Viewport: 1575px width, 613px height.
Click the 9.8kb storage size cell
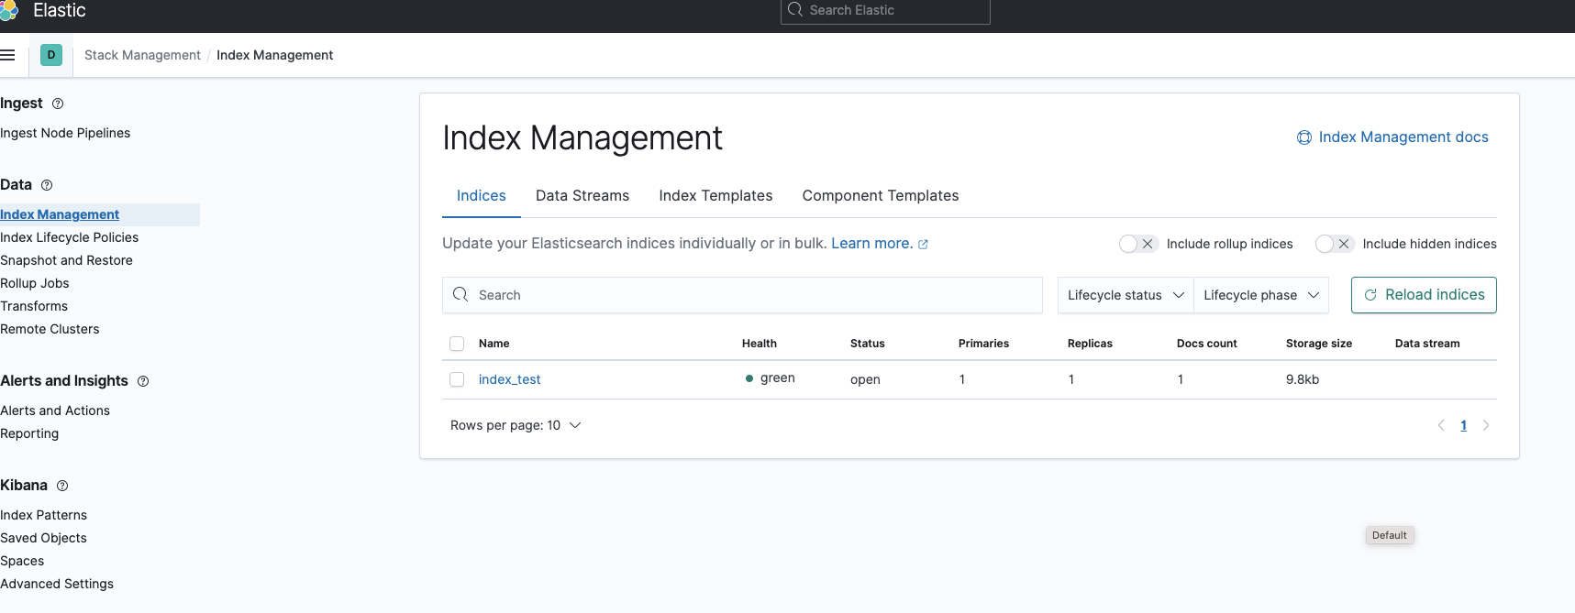click(x=1303, y=379)
